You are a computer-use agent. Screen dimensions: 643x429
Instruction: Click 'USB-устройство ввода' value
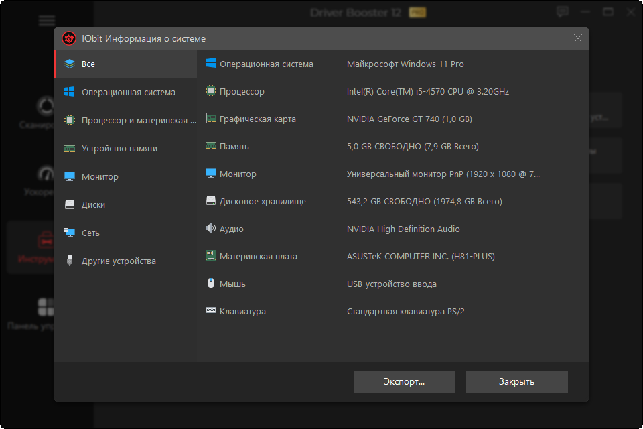[x=392, y=284]
